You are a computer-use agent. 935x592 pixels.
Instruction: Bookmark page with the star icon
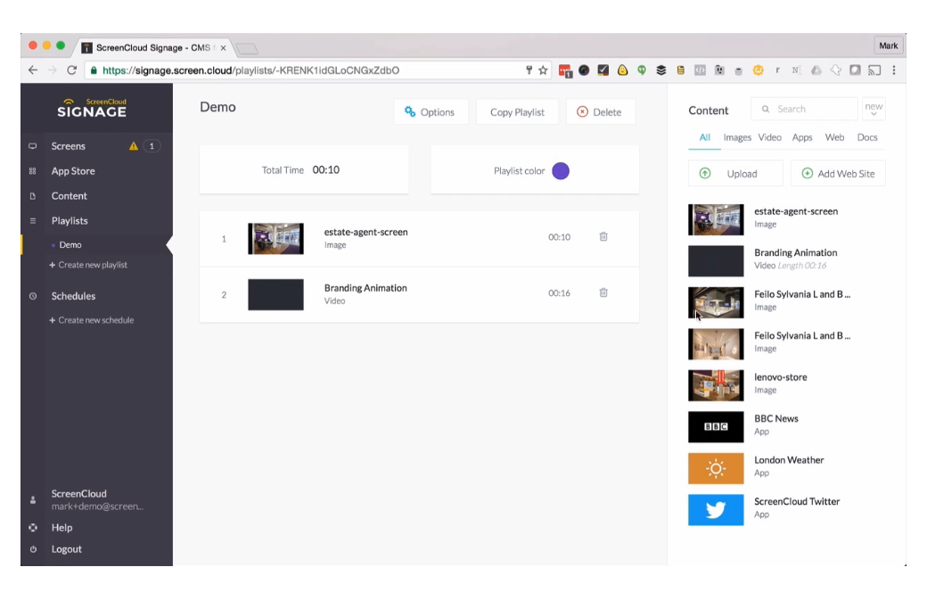coord(543,70)
